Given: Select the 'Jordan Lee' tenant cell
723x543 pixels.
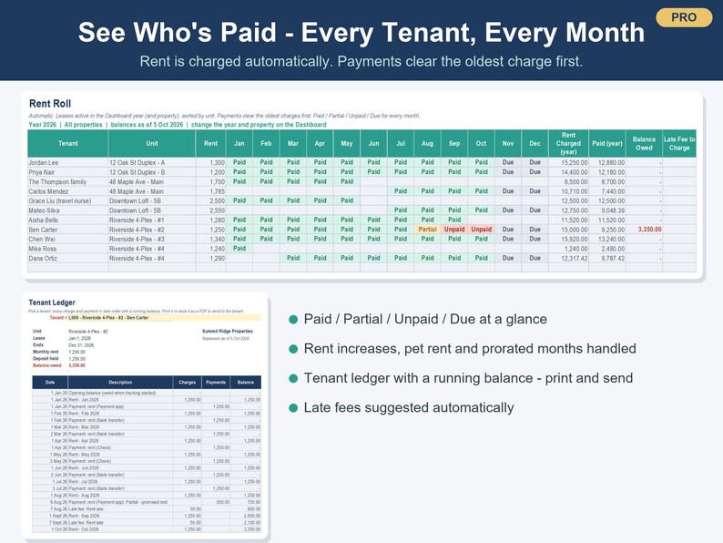Looking at the screenshot, I should pyautogui.click(x=67, y=162).
